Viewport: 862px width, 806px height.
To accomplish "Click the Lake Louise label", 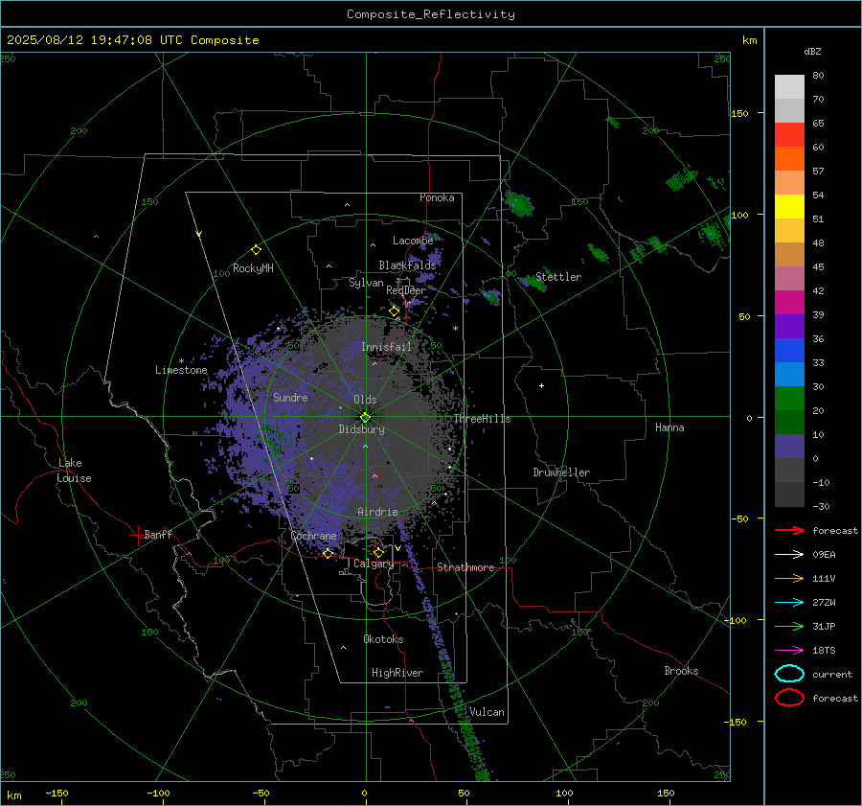I will pos(74,471).
